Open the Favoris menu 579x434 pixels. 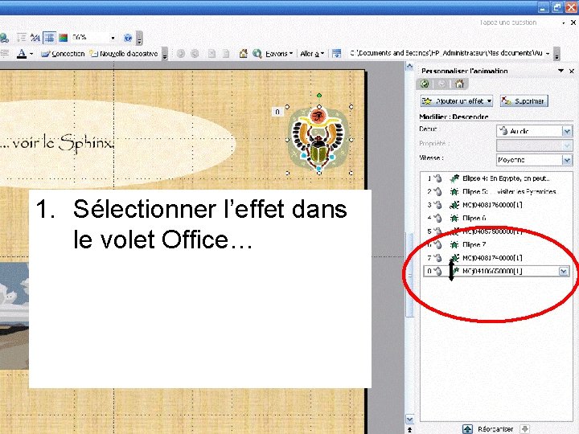(279, 54)
